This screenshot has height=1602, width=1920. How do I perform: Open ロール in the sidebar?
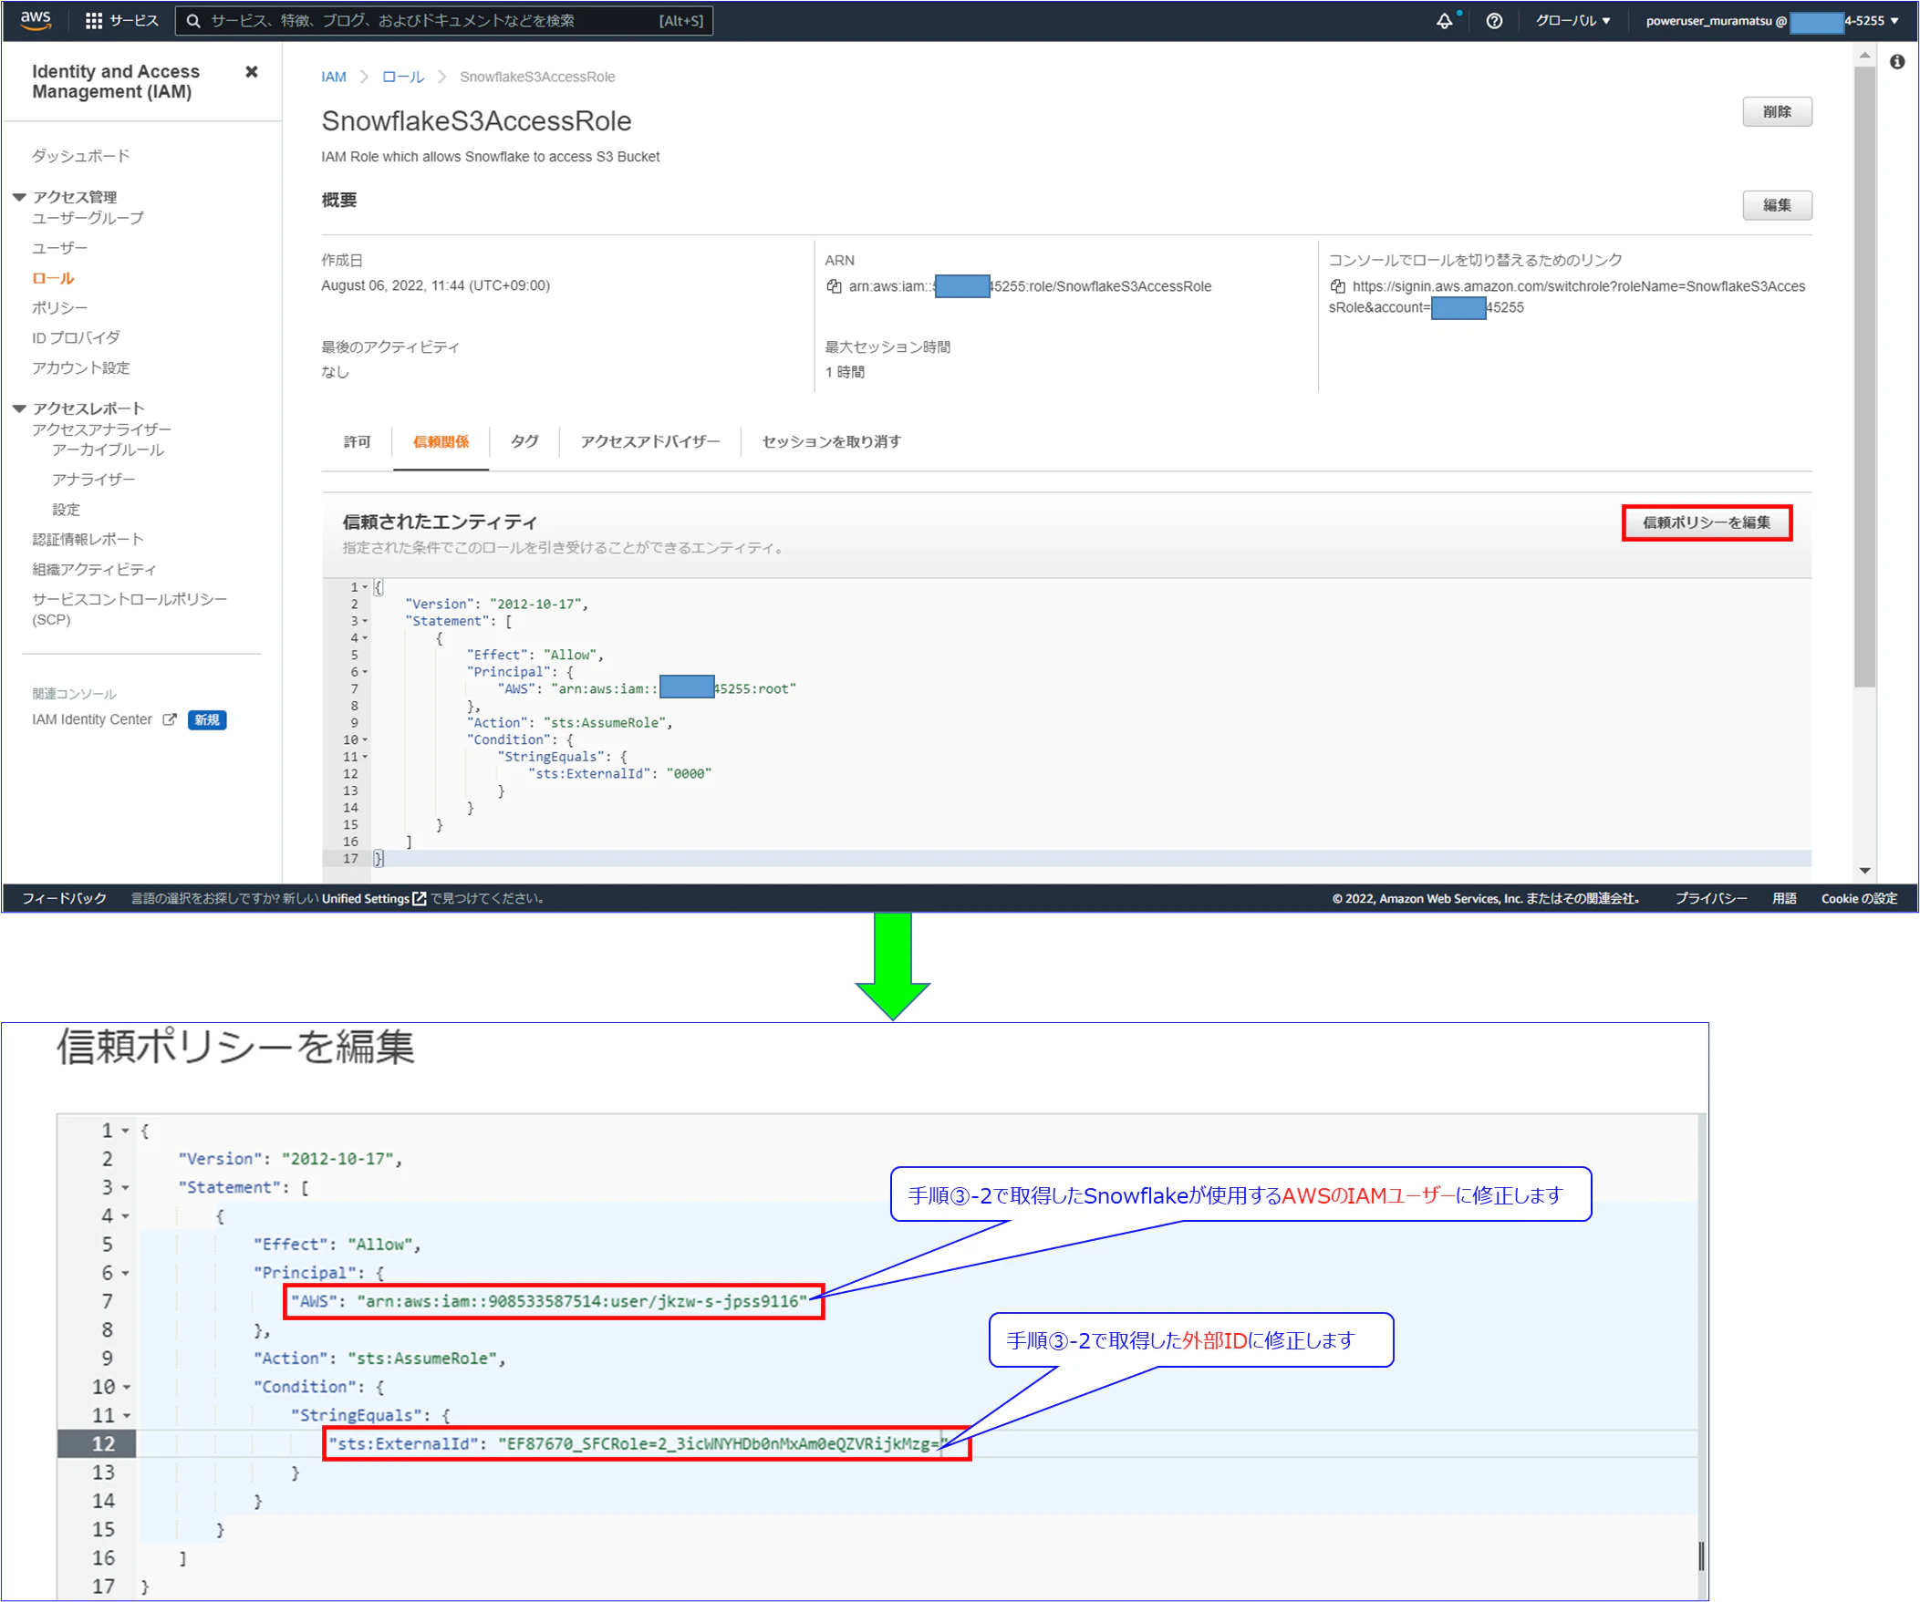click(53, 278)
